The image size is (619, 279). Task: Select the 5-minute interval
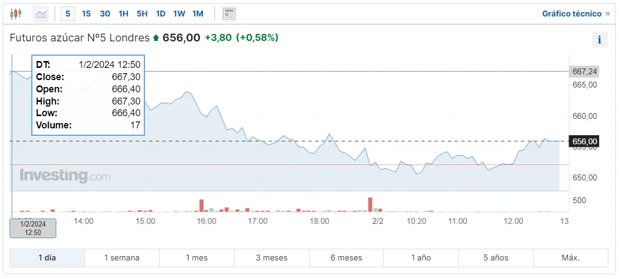[68, 14]
